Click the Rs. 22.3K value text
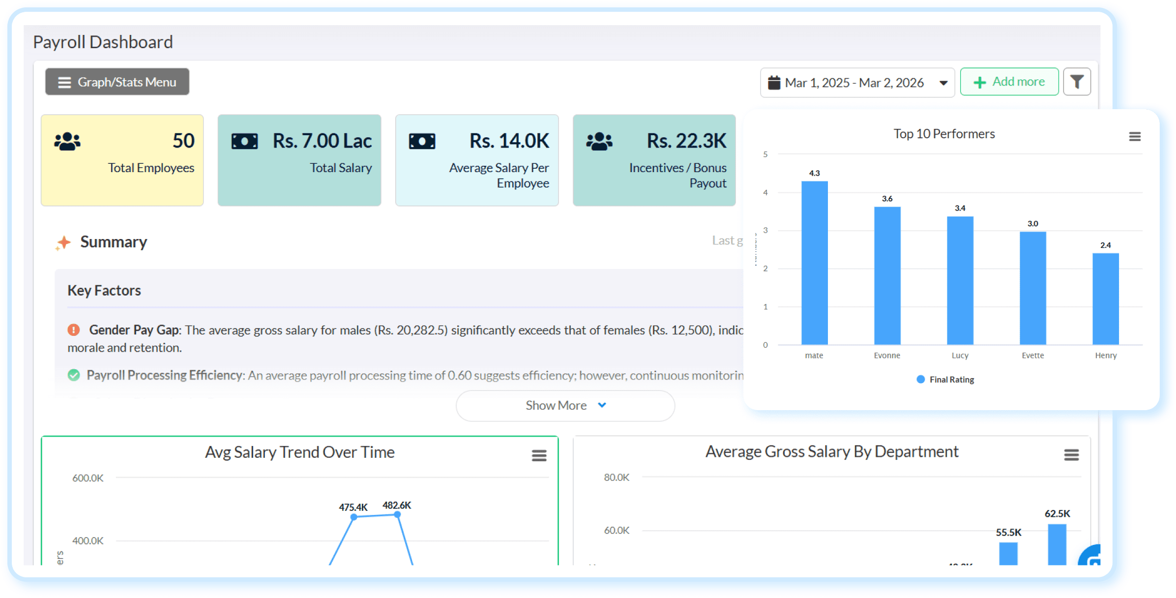Screen dimensions: 1176x598 pyautogui.click(x=686, y=141)
